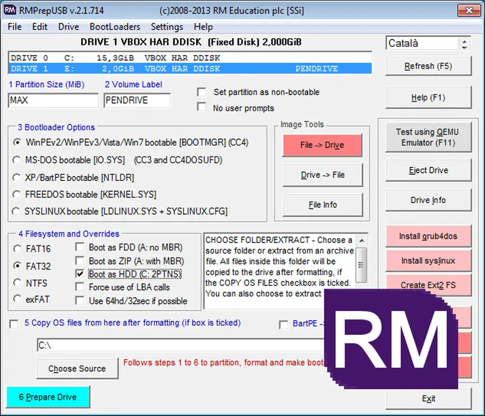
Task: Tick Force use of LBA calls
Action: click(80, 287)
